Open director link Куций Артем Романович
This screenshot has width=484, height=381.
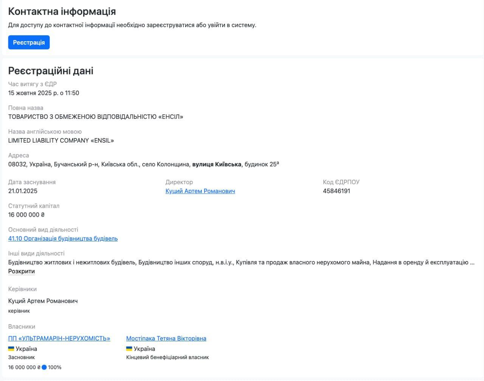[x=200, y=191]
